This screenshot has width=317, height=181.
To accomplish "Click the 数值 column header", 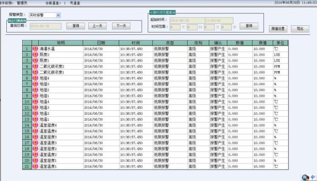I will coord(240,43).
